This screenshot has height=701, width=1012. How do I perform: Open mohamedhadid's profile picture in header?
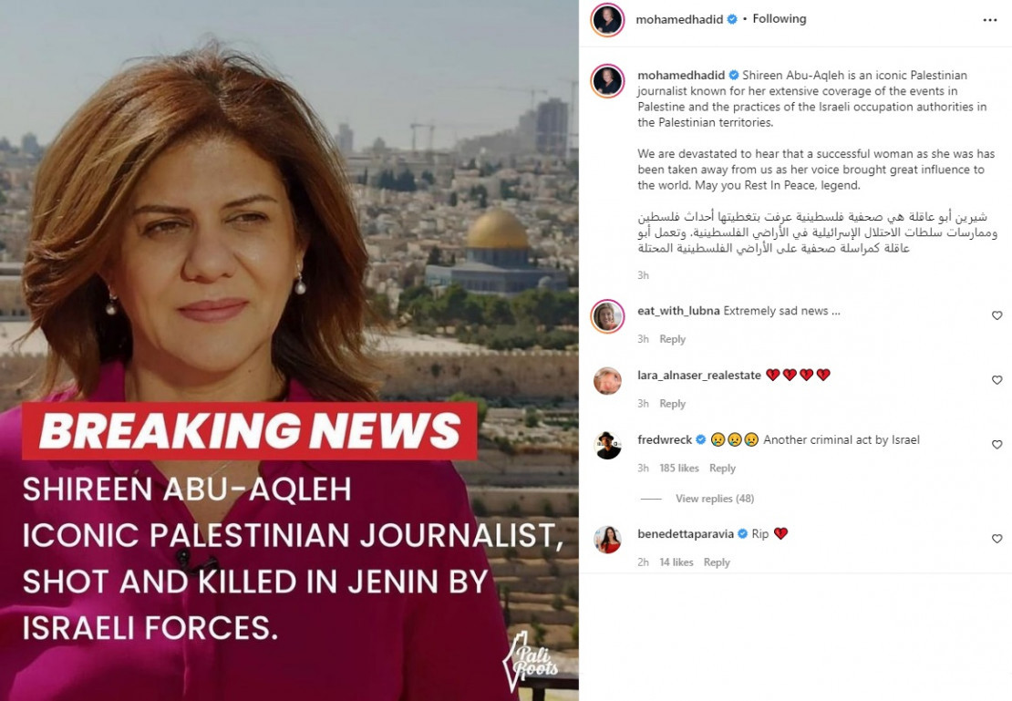[x=607, y=20]
